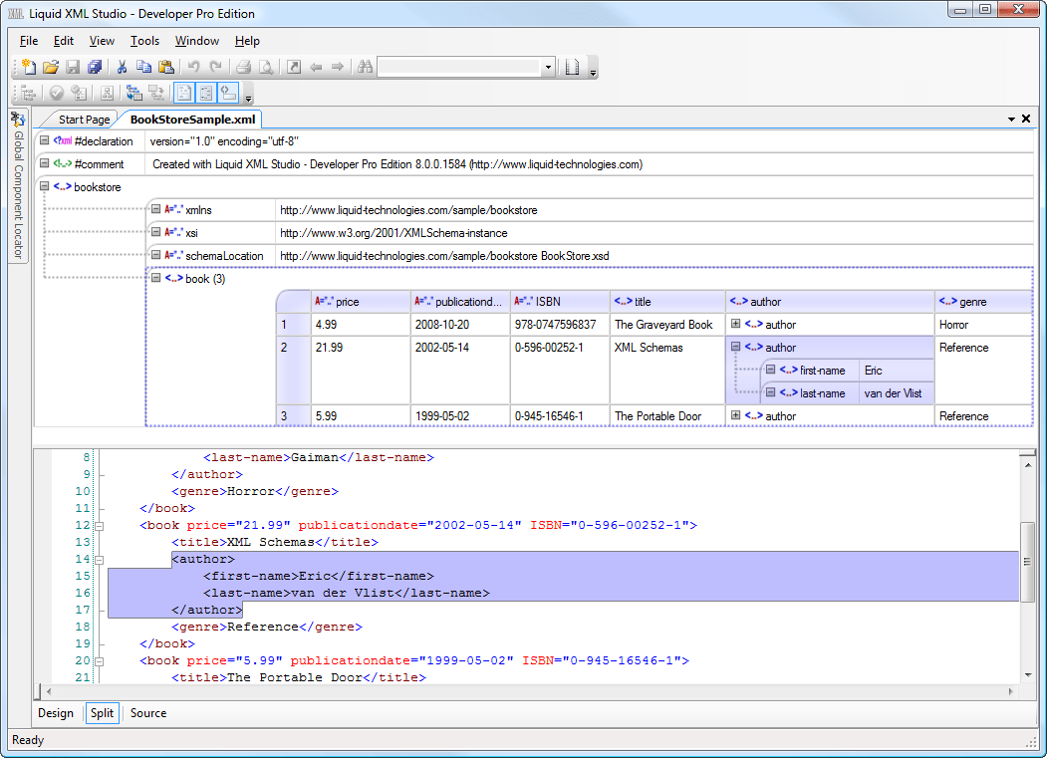Click the source editor scroll down arrow
Image resolution: width=1047 pixels, height=758 pixels.
click(x=1028, y=675)
